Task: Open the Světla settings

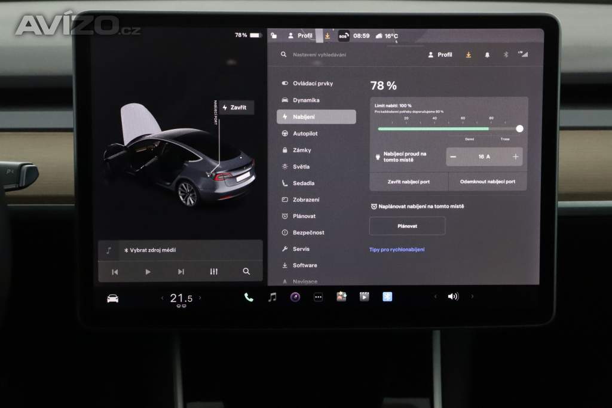Action: click(296, 167)
